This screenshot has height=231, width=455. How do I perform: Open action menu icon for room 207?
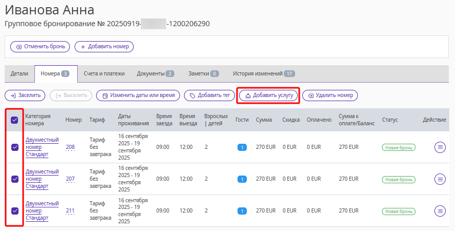pos(440,179)
